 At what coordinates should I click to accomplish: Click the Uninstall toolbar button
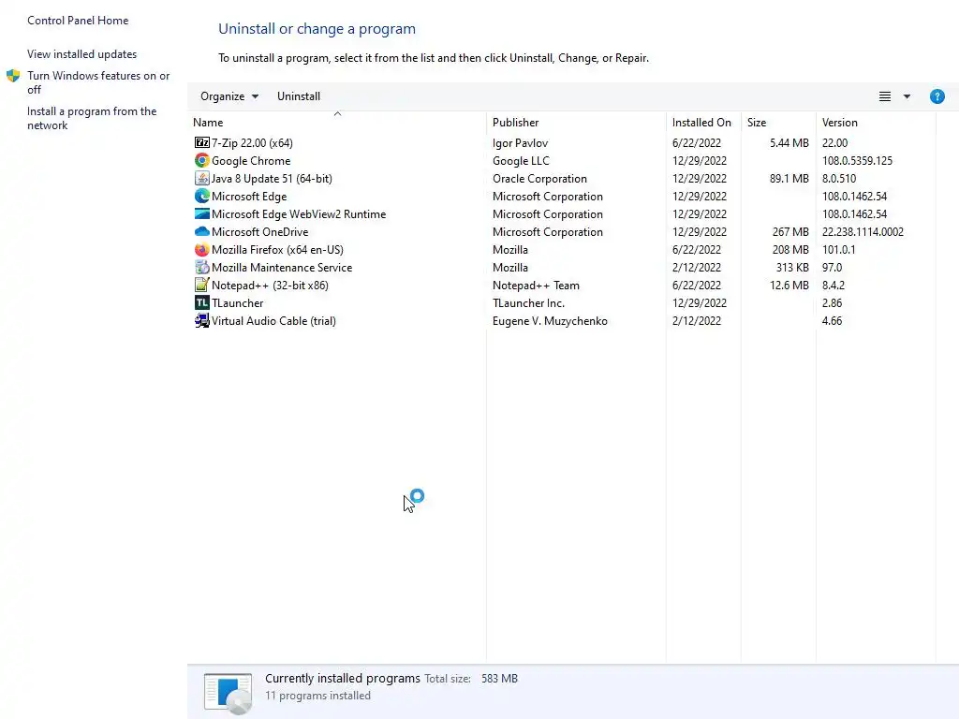tap(299, 96)
